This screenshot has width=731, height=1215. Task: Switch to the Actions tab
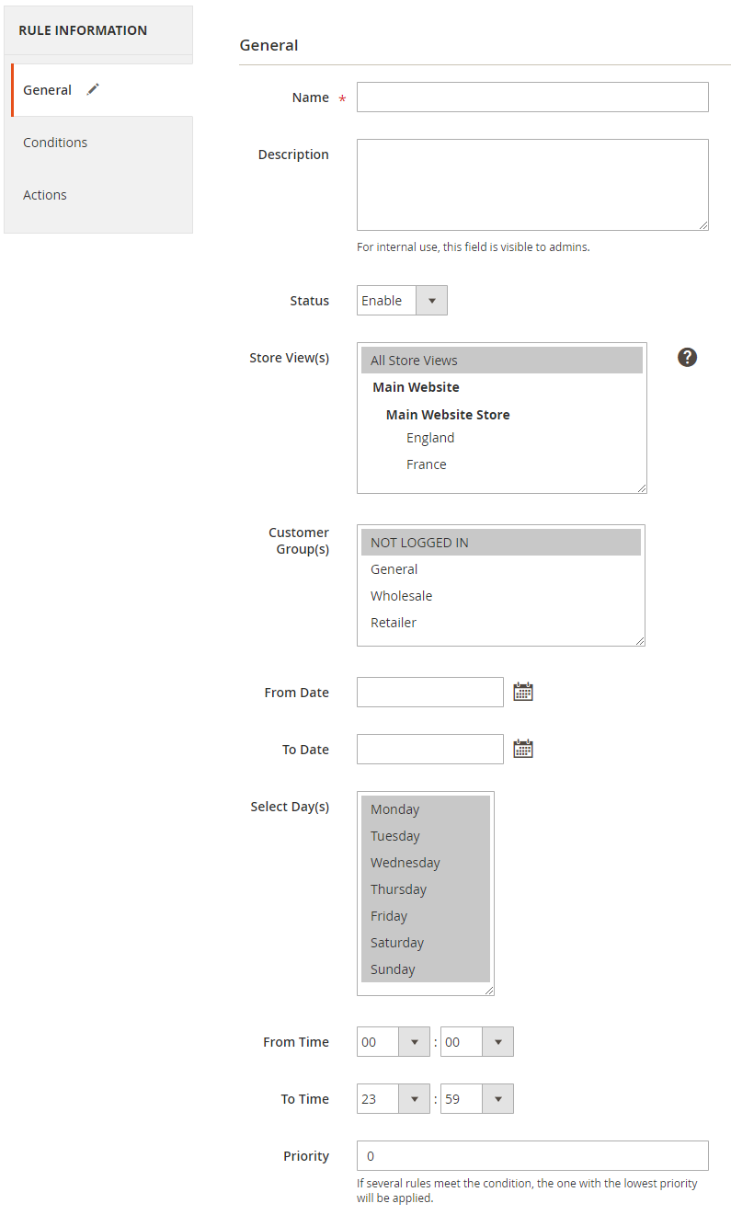pos(45,195)
